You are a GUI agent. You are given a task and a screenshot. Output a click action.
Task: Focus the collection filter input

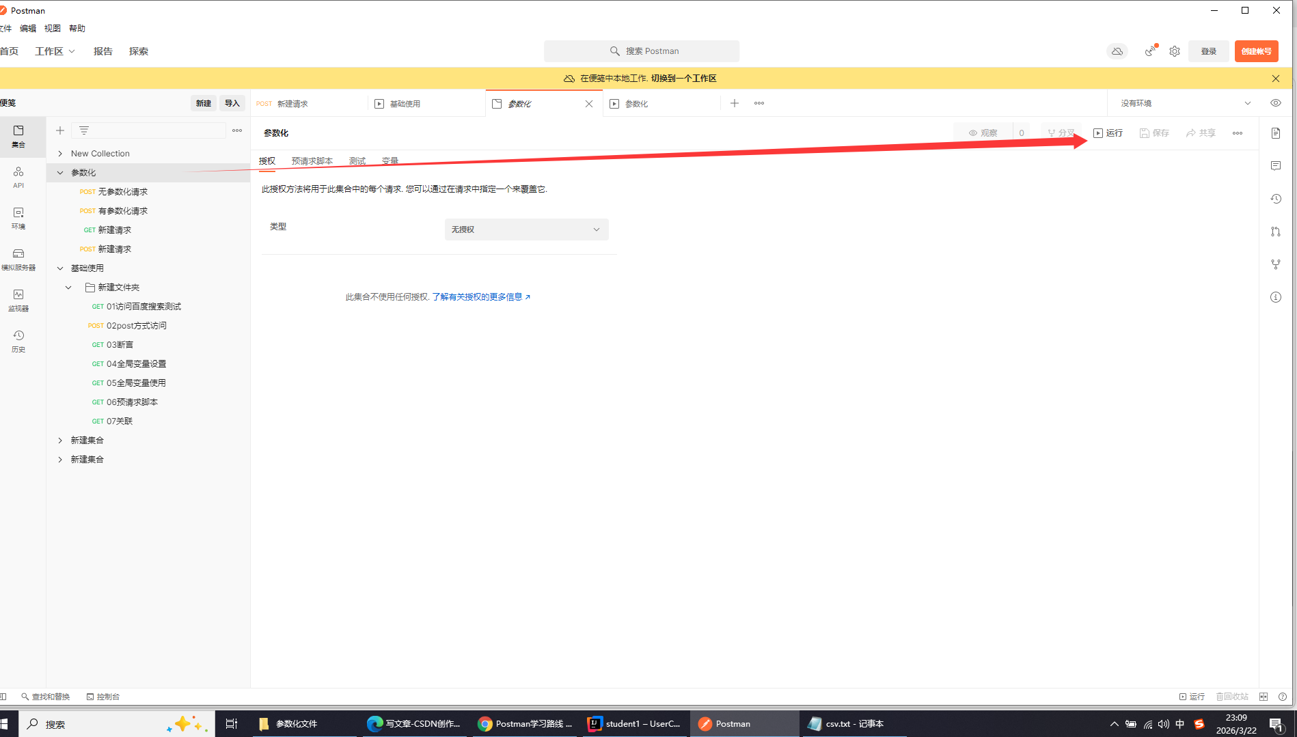point(150,130)
